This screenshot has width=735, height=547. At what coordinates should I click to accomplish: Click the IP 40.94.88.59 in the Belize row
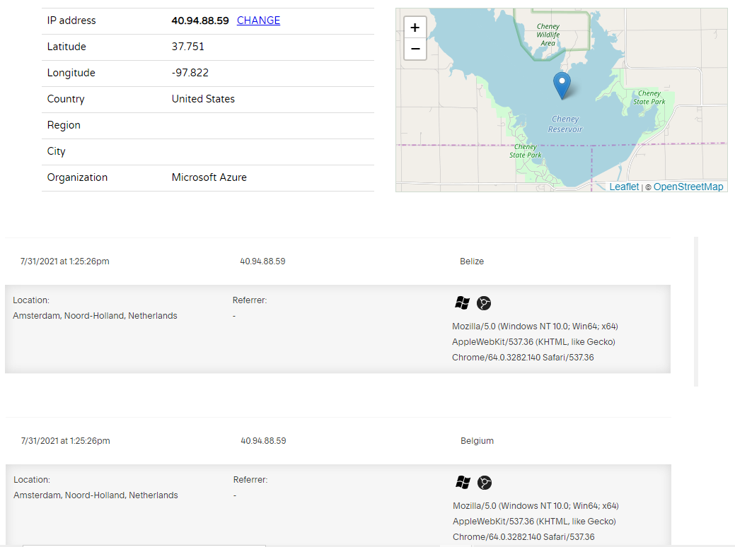point(262,261)
